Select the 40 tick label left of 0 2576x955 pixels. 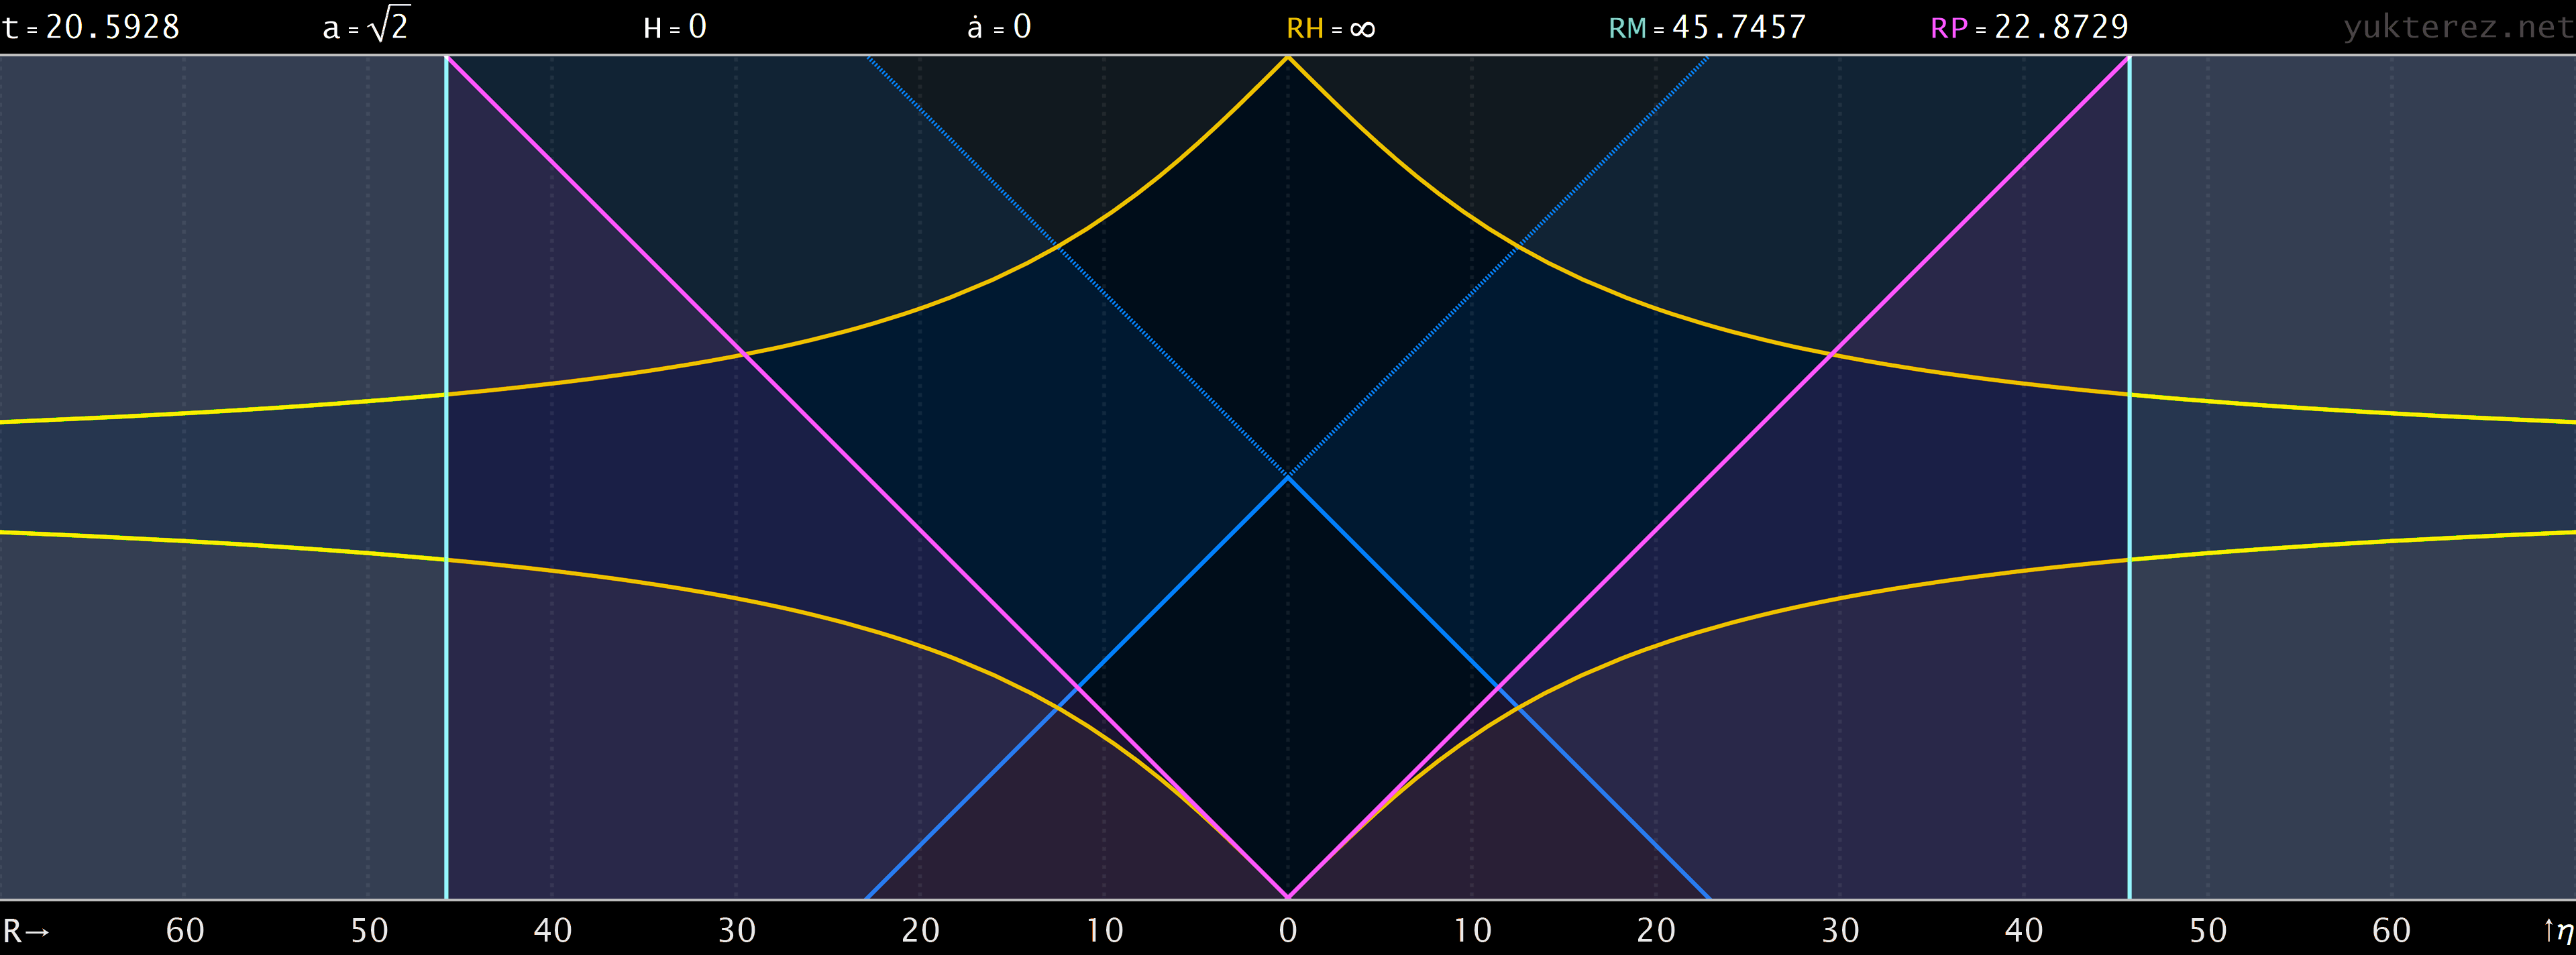point(553,931)
